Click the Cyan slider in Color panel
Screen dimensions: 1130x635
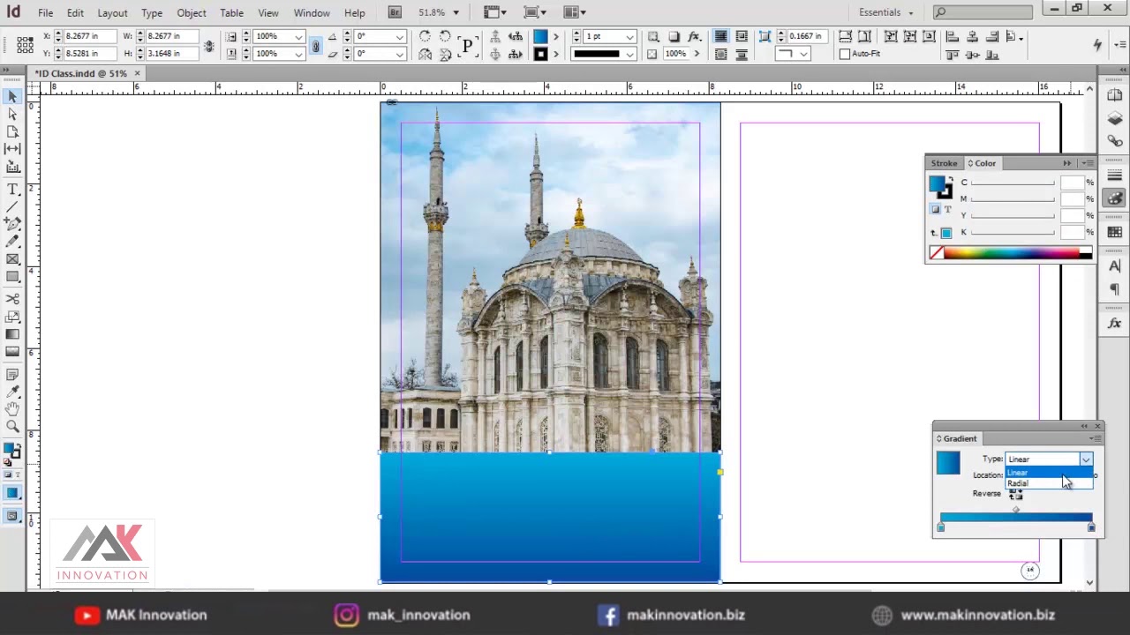tap(1013, 183)
